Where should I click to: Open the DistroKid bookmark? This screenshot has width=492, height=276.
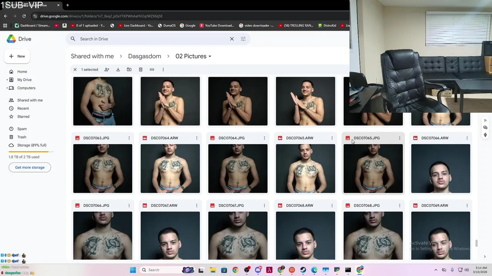click(x=327, y=26)
